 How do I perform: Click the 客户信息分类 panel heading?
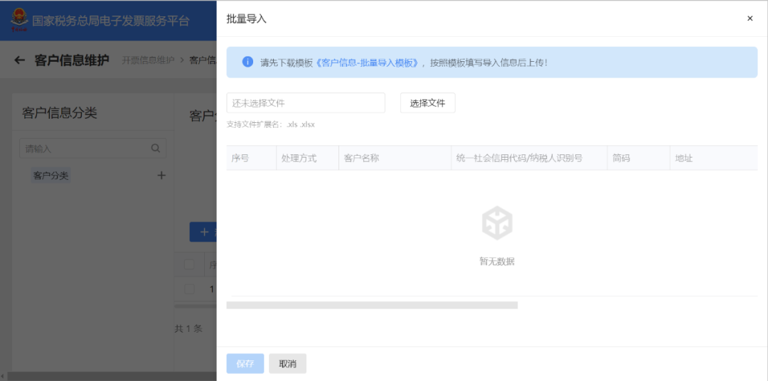click(x=60, y=113)
